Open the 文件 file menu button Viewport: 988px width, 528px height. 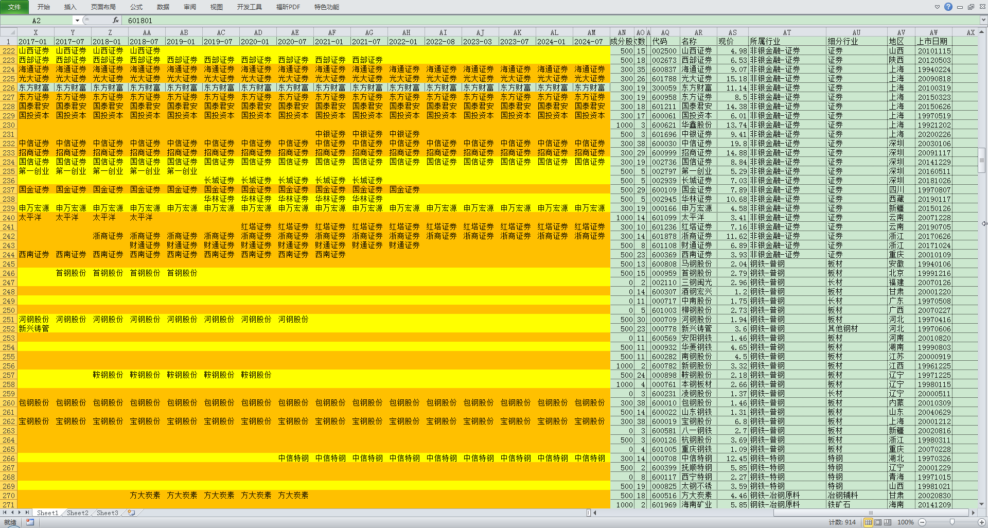(14, 7)
